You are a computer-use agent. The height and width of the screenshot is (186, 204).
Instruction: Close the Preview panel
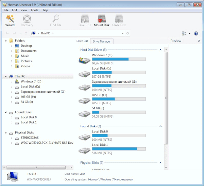click(x=199, y=41)
